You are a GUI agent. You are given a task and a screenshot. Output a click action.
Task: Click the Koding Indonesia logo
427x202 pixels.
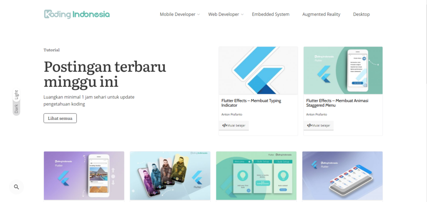pyautogui.click(x=77, y=15)
